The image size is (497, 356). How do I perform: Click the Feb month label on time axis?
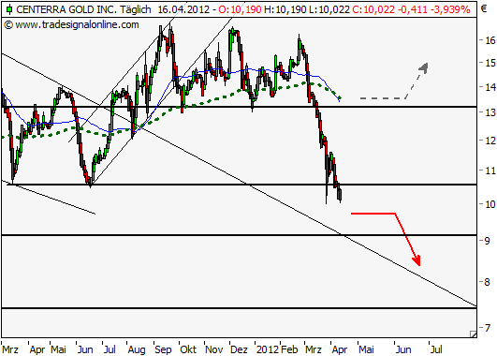click(289, 349)
